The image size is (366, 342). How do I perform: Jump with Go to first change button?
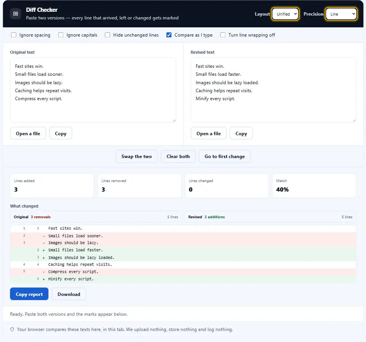(225, 157)
